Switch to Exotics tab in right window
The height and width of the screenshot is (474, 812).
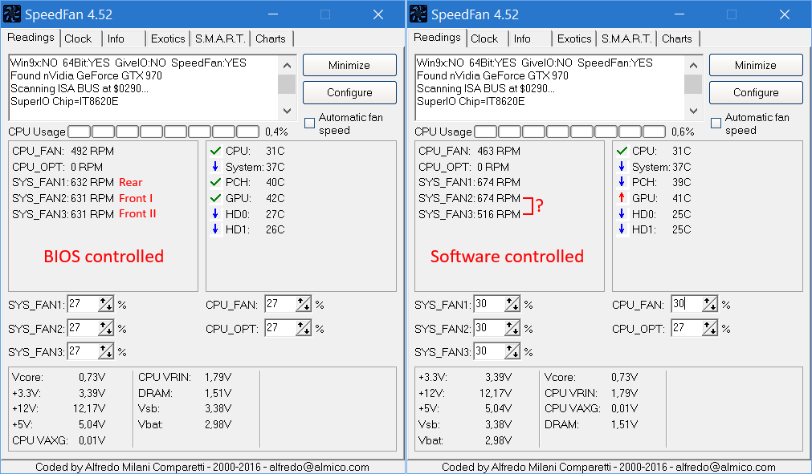(x=574, y=38)
